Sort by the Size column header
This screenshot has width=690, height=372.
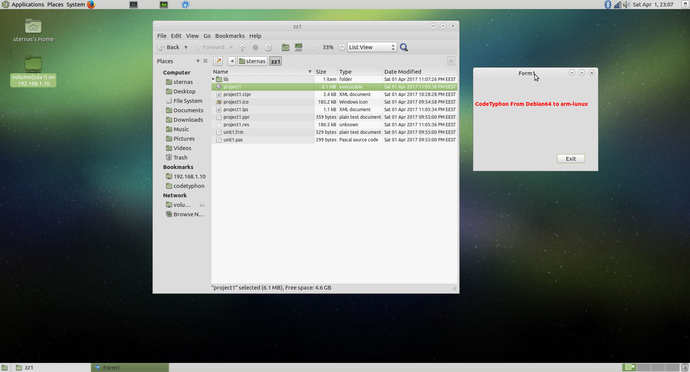(x=326, y=71)
